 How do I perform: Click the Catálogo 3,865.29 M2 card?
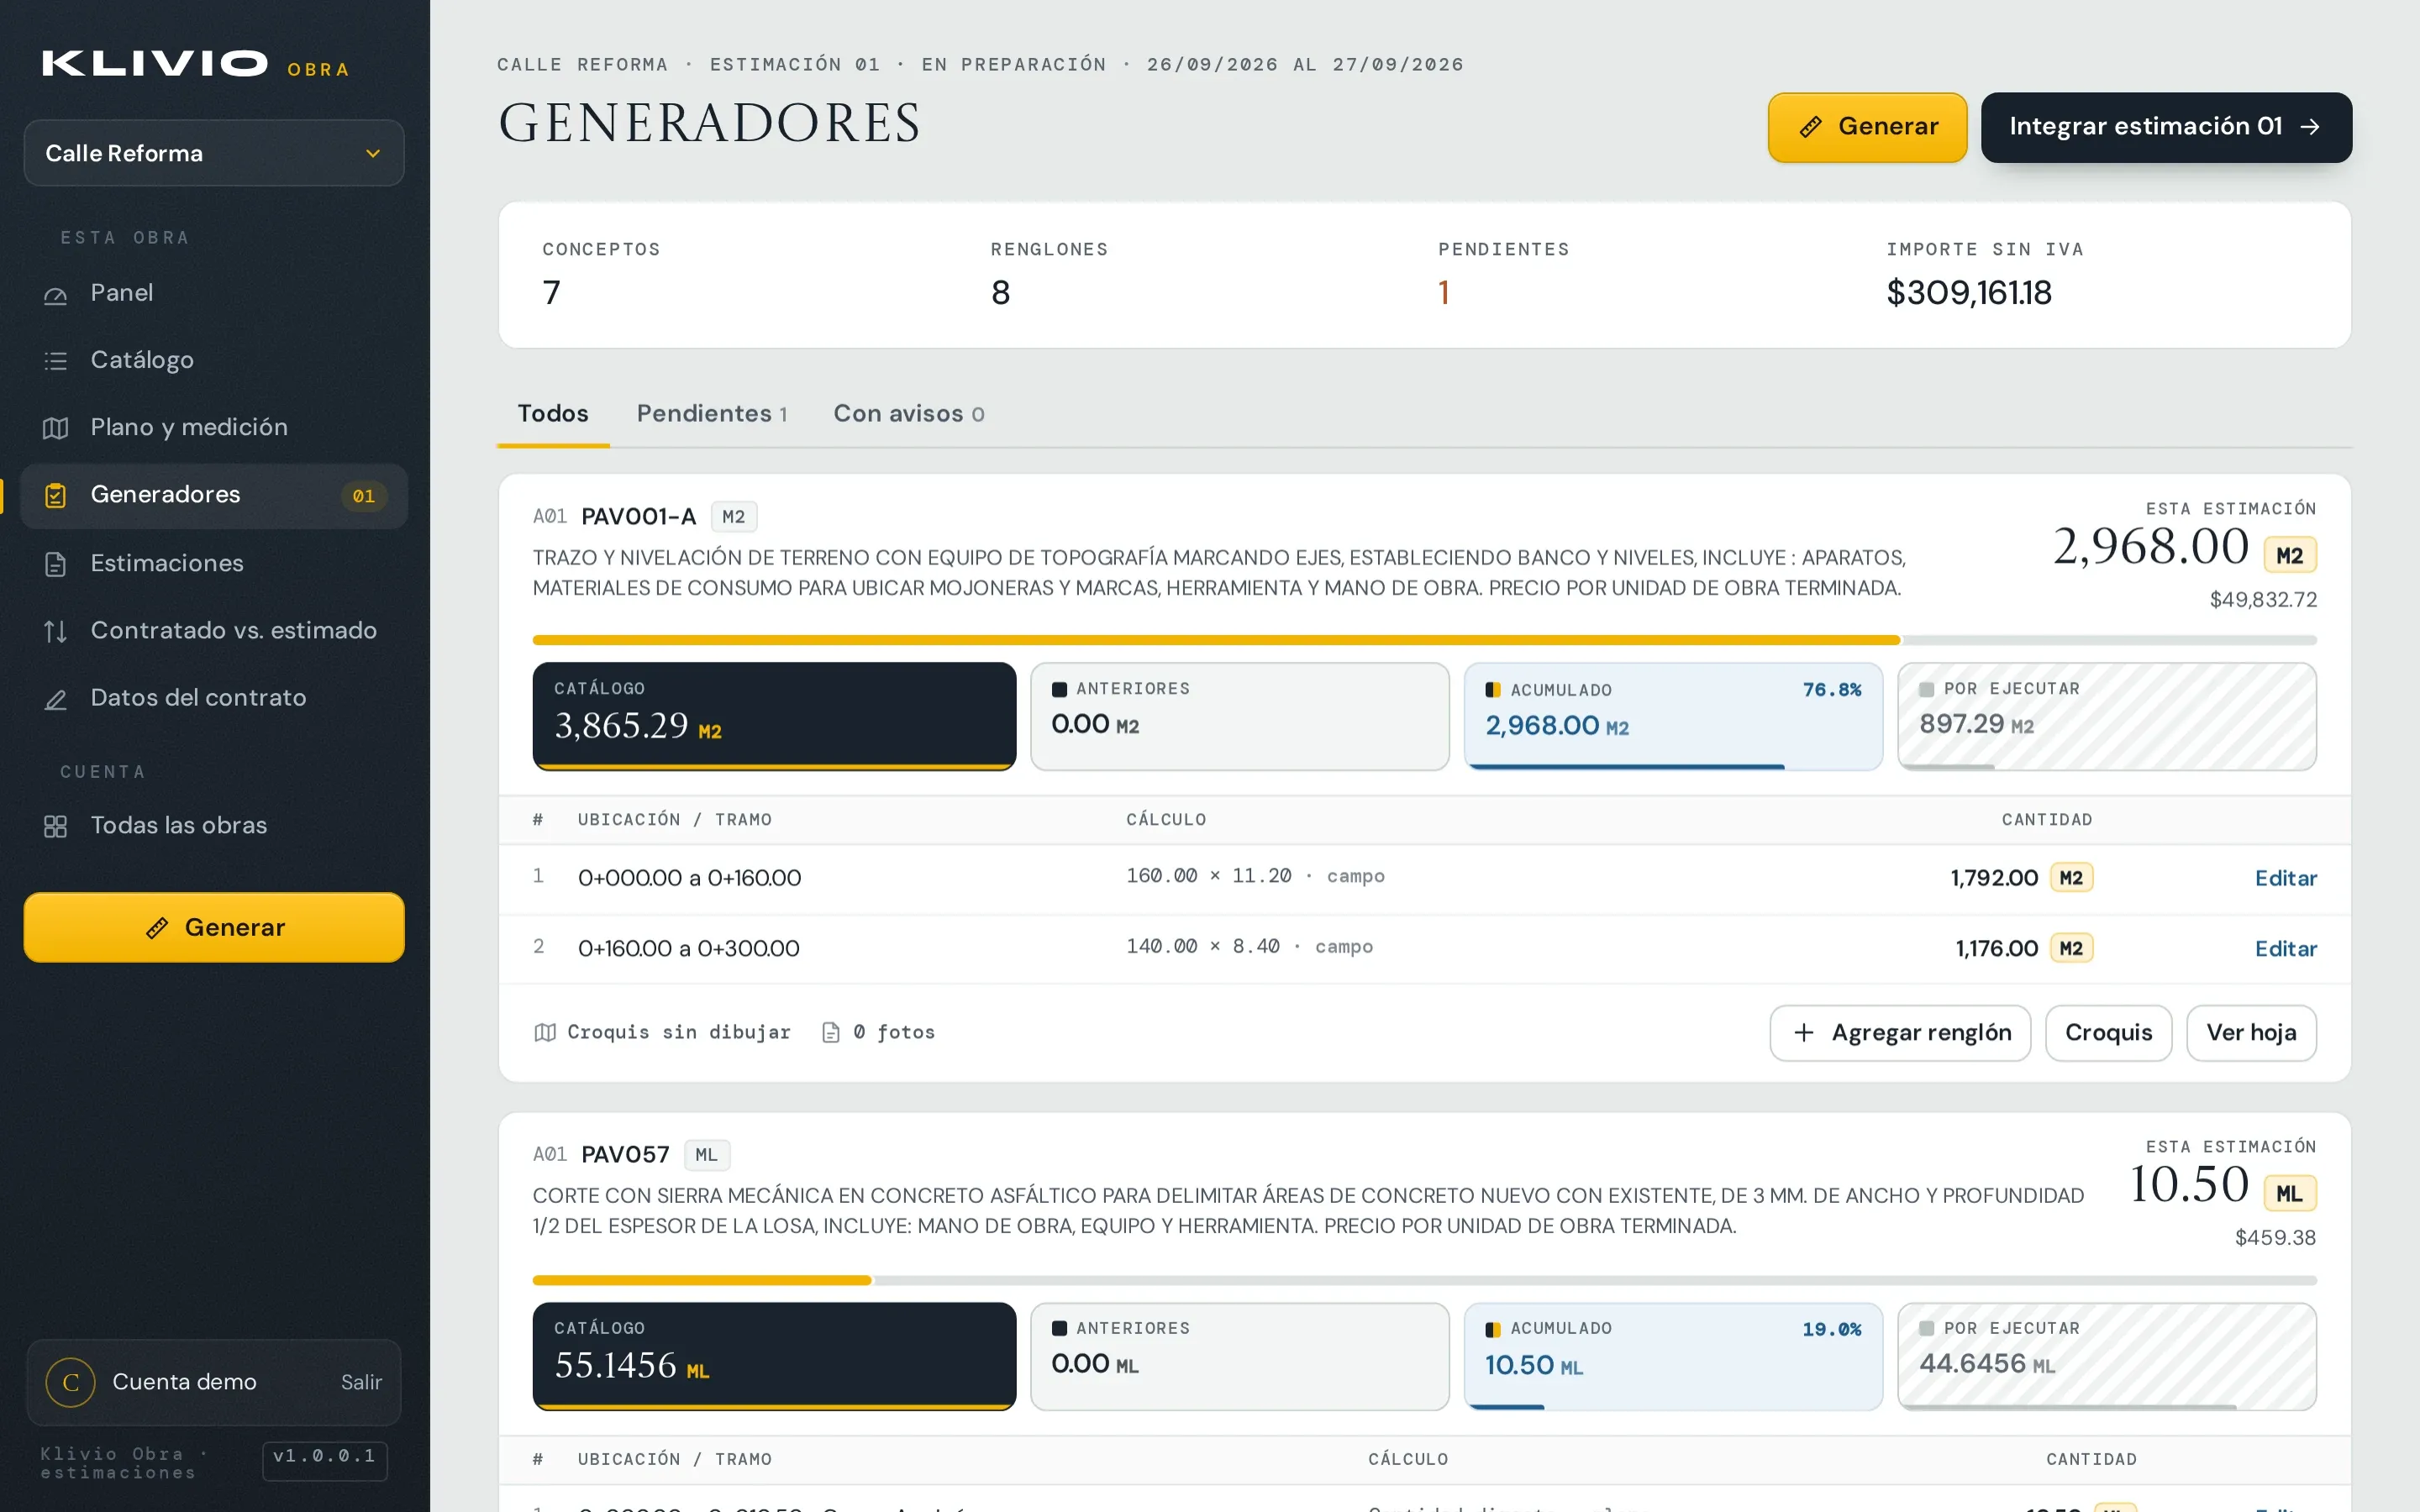point(774,716)
